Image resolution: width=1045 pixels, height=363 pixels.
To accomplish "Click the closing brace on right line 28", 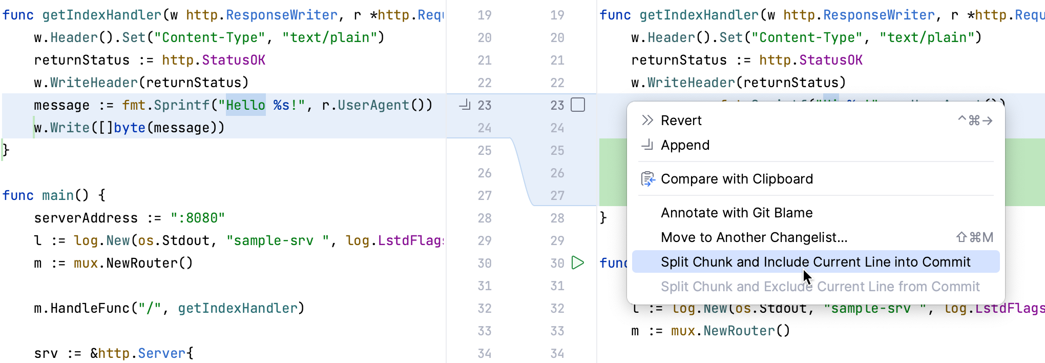I will [603, 218].
